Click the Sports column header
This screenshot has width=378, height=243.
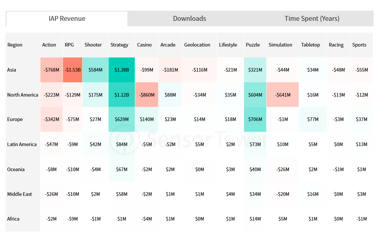tap(359, 45)
